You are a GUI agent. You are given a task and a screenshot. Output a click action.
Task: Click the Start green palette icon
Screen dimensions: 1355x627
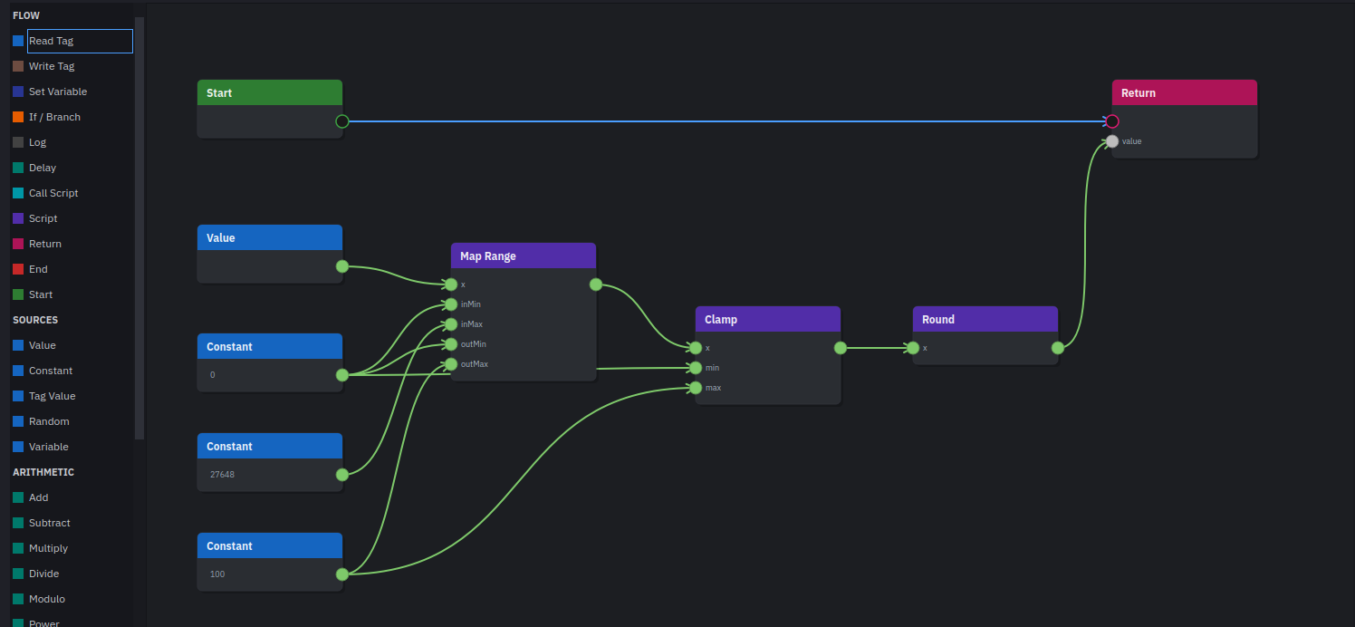coord(18,294)
